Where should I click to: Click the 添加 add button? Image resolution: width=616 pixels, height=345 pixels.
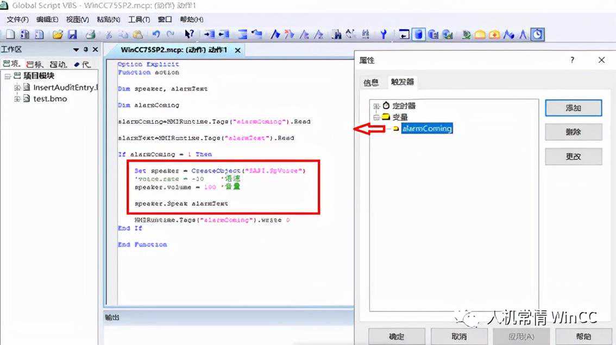(573, 108)
